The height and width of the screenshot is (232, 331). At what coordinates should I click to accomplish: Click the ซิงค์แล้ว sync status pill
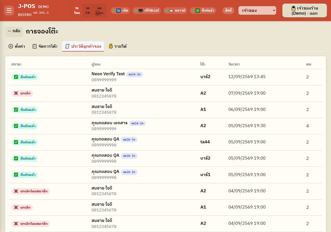tap(203, 11)
